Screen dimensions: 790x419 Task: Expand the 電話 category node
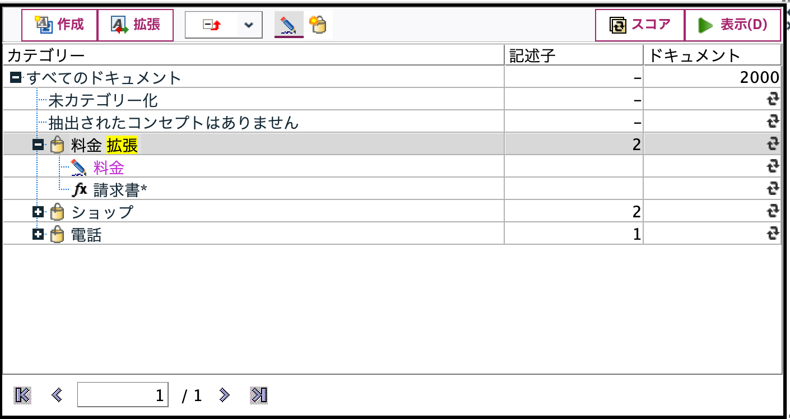(x=39, y=234)
